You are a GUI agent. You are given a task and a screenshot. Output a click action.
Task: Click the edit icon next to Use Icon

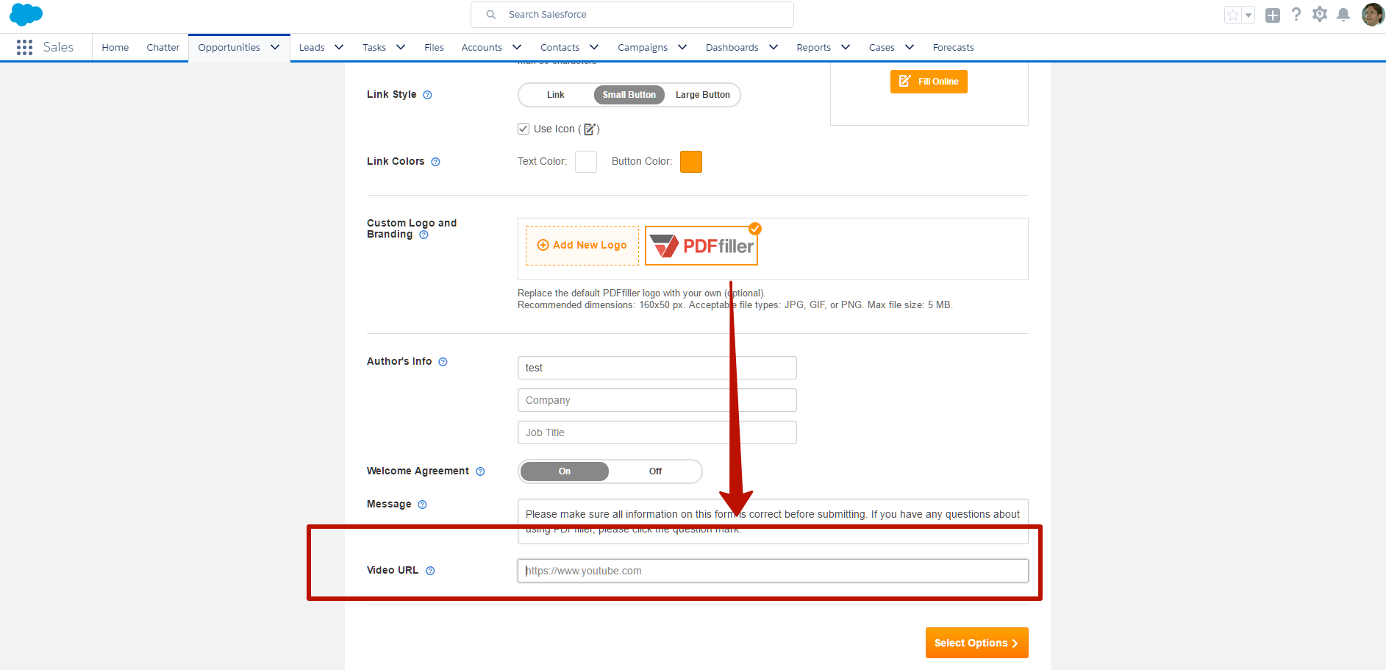590,129
